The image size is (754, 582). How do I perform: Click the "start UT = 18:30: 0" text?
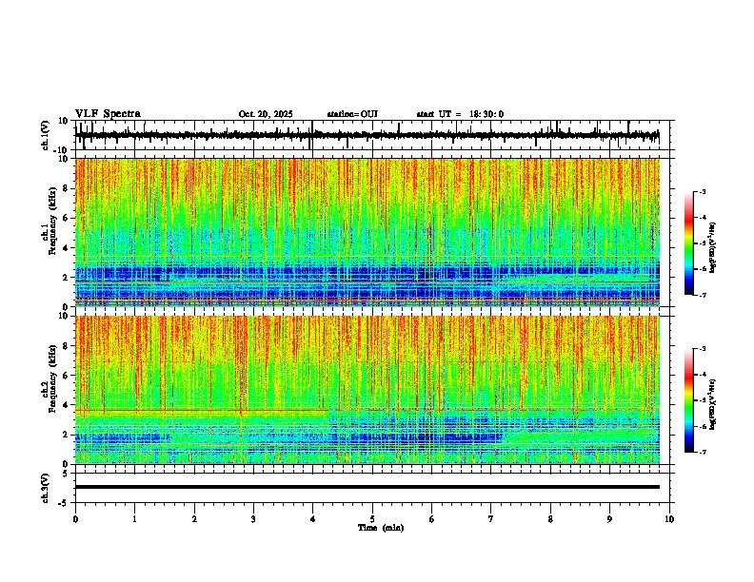(460, 114)
